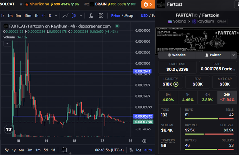
Task: Select the 5m interval
Action: click(x=18, y=15)
